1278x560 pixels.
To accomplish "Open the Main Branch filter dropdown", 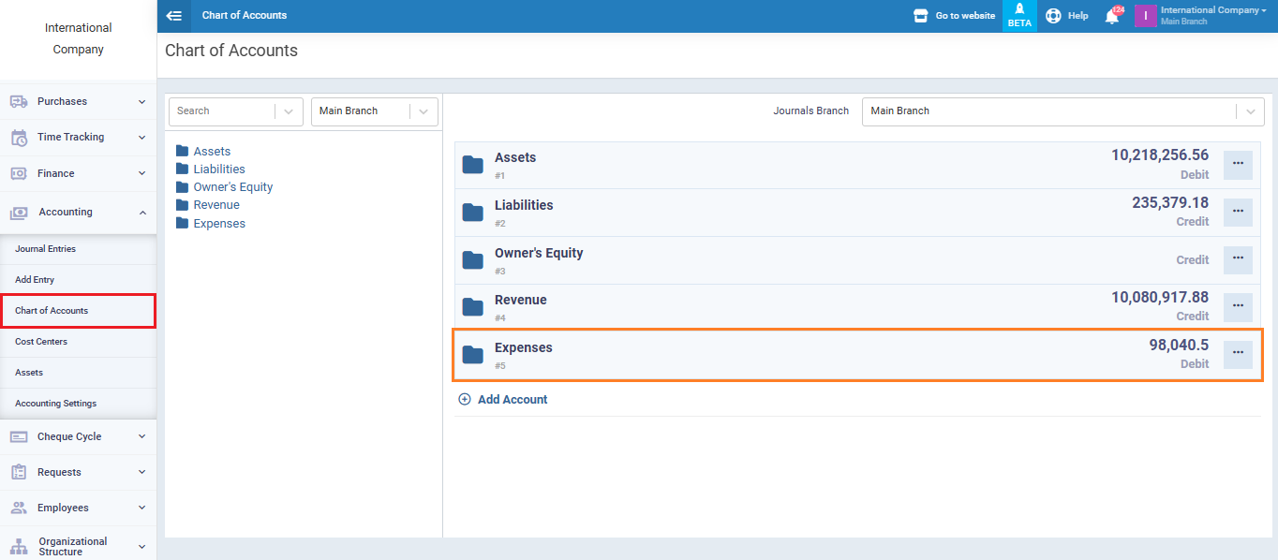I will 424,111.
